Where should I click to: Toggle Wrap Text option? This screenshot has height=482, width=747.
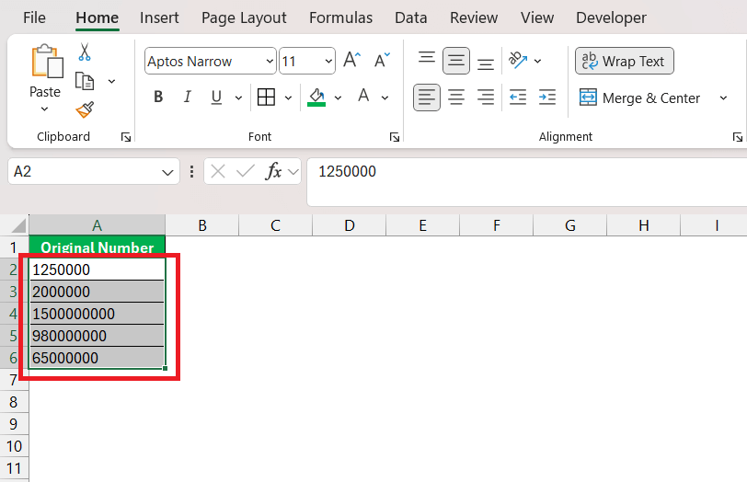624,61
